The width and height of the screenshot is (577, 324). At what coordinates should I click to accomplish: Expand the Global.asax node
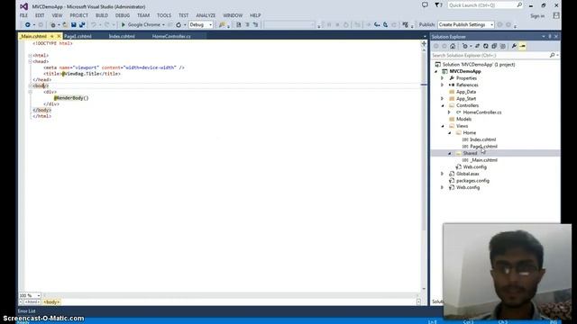click(x=443, y=174)
